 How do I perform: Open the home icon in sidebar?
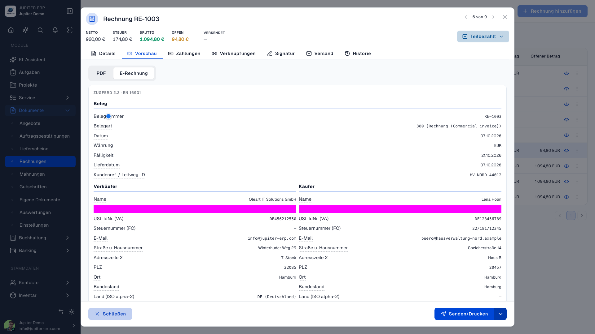click(x=11, y=30)
